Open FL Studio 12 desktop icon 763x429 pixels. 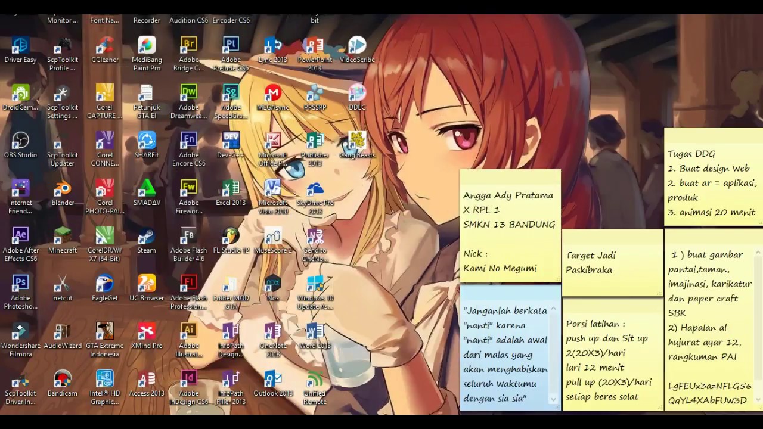(231, 241)
